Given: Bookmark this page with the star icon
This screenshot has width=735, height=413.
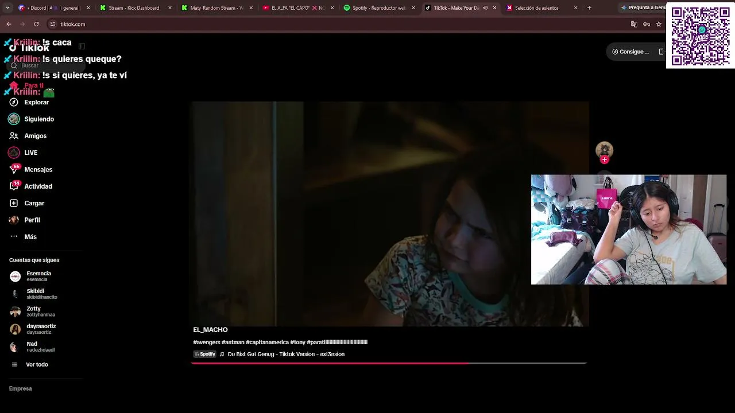Looking at the screenshot, I should click(x=659, y=24).
